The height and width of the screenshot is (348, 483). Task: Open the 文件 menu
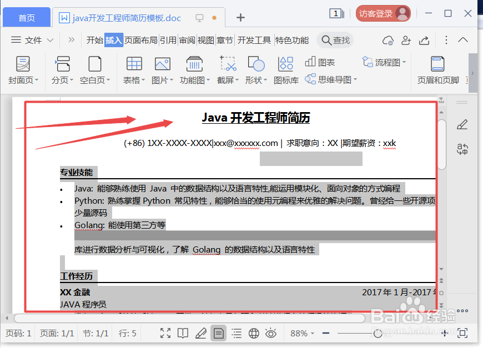[x=32, y=40]
